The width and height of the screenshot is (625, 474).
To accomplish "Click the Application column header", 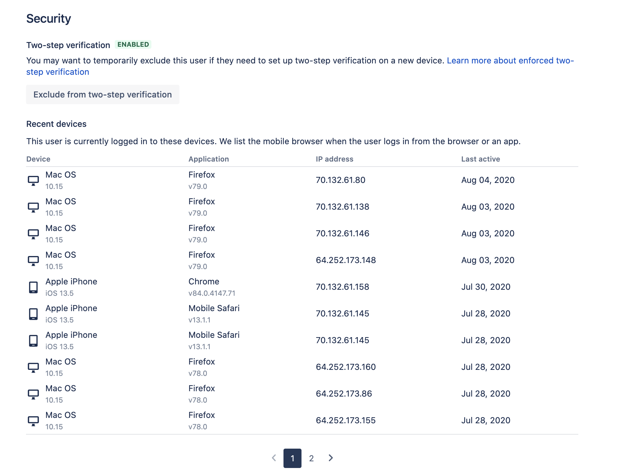I will 209,159.
